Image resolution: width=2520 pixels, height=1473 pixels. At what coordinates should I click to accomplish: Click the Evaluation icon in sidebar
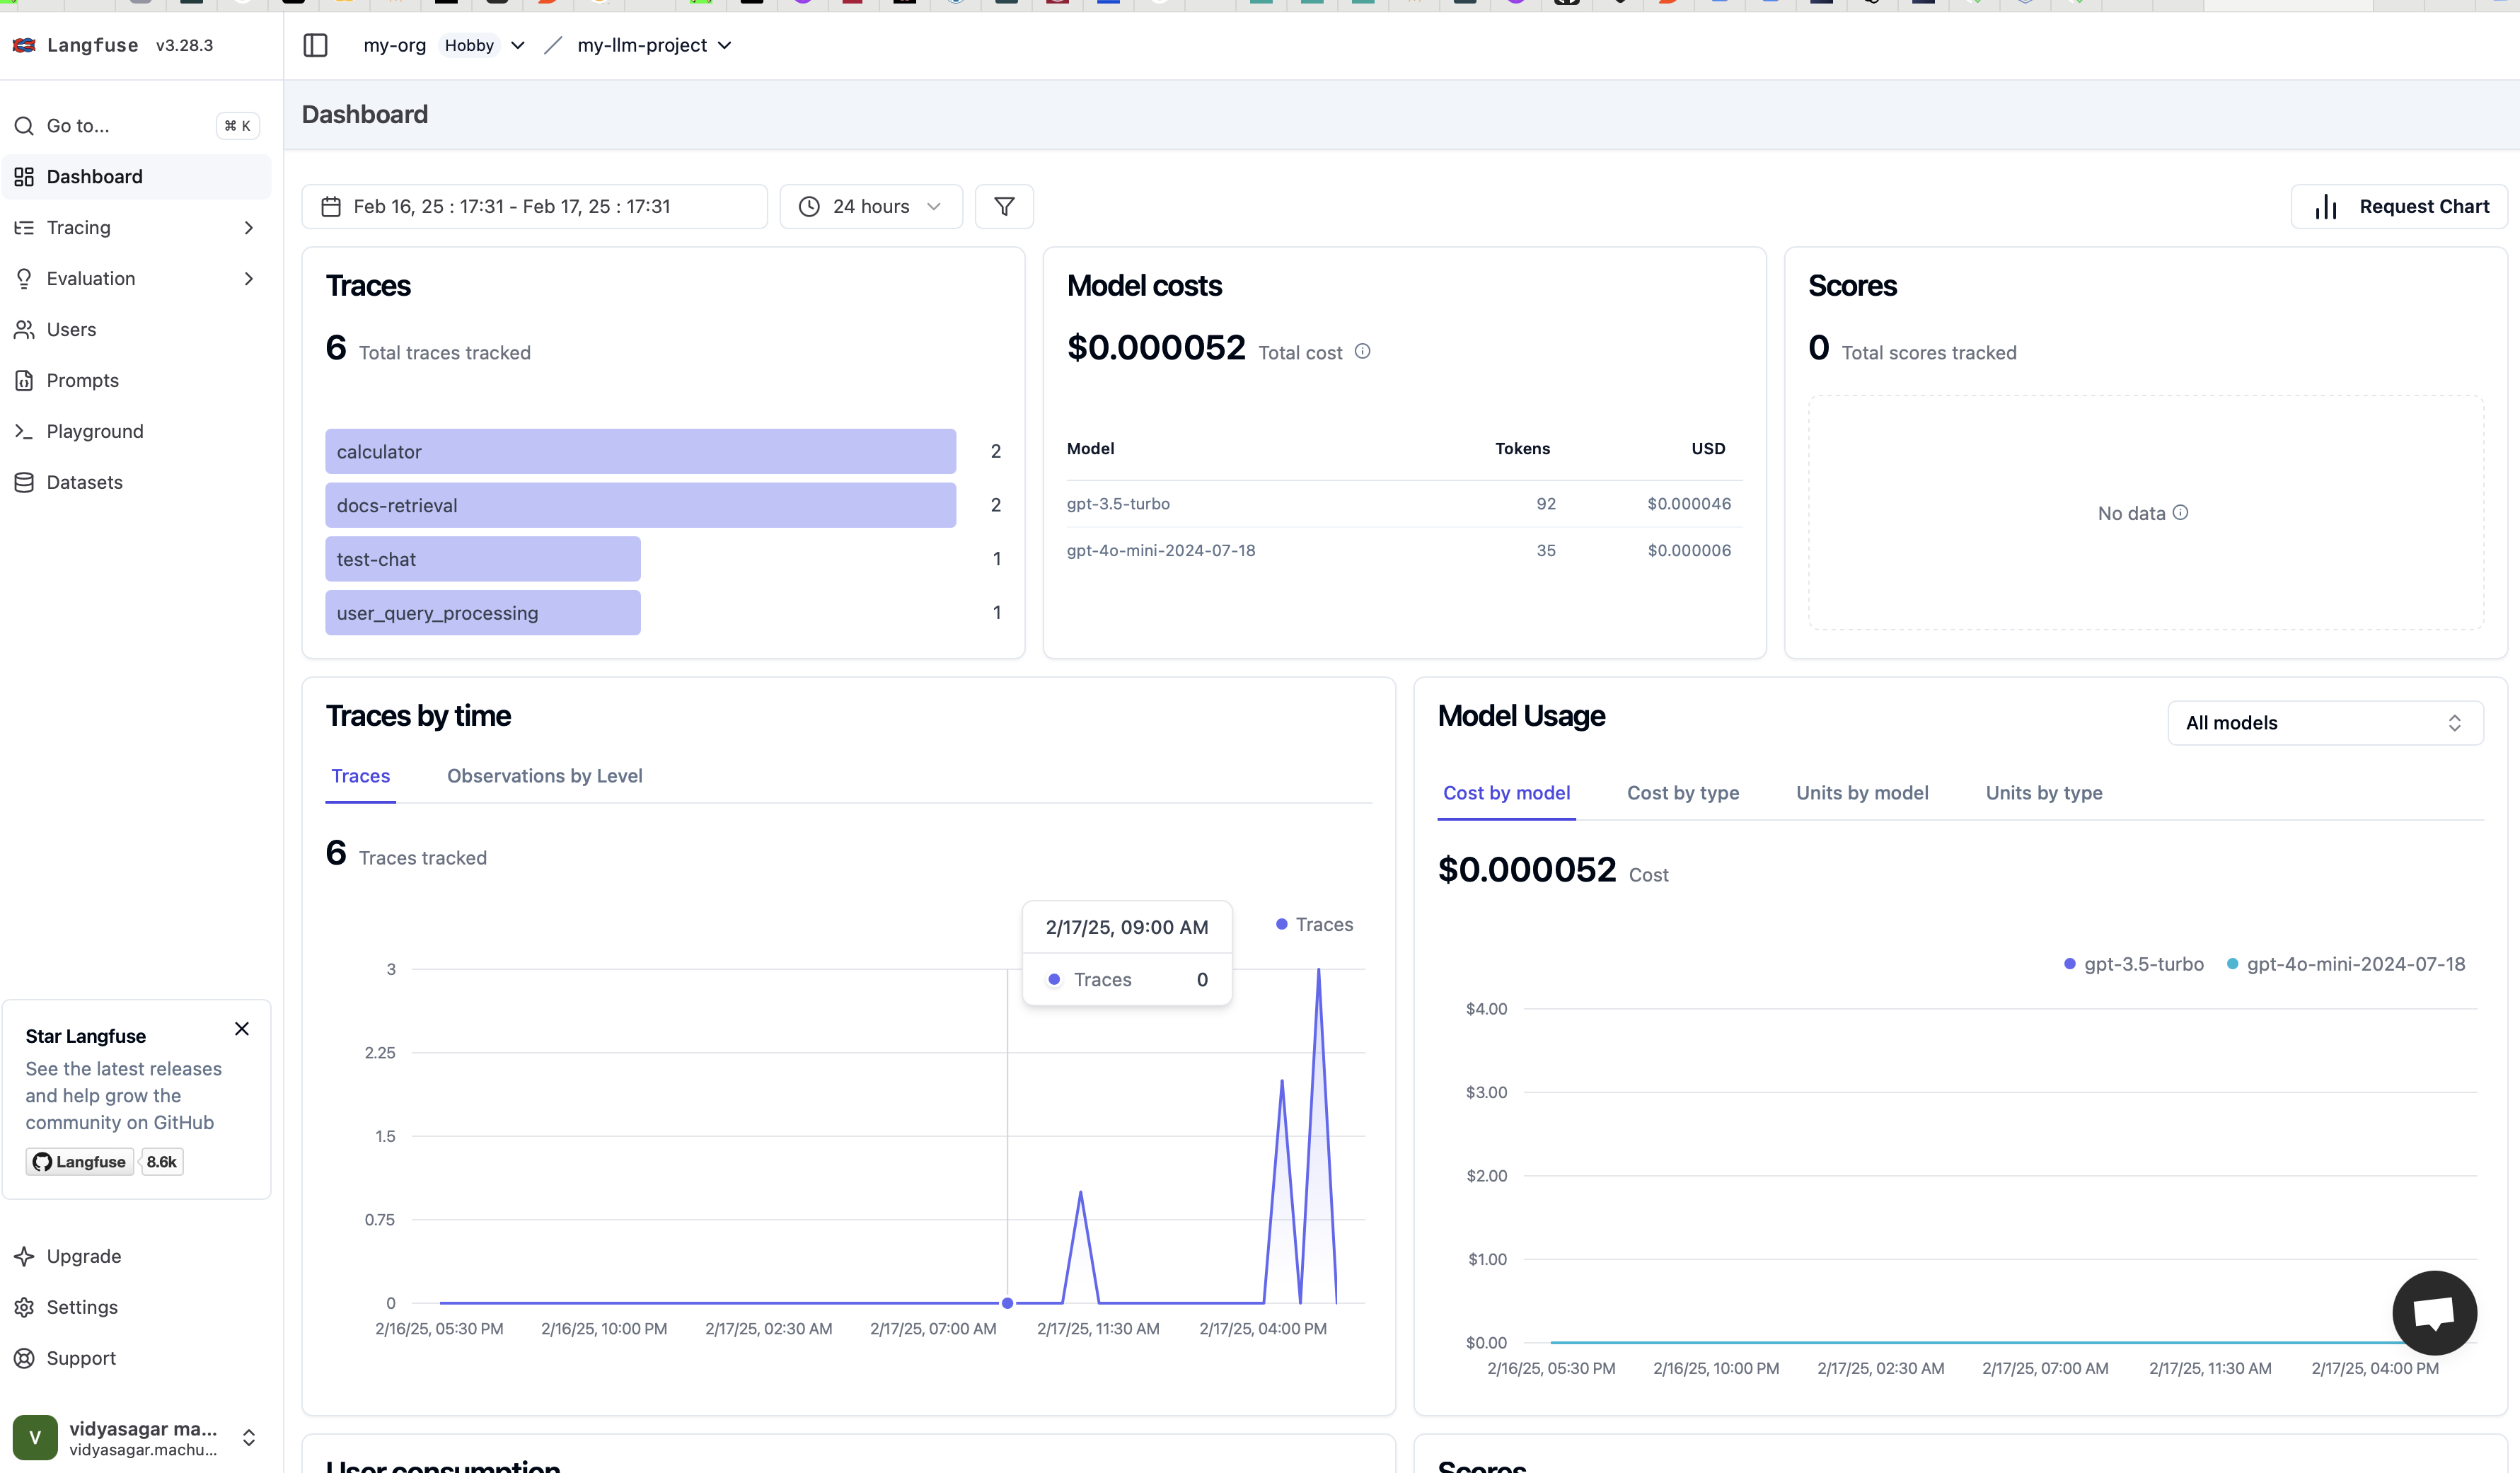point(25,277)
